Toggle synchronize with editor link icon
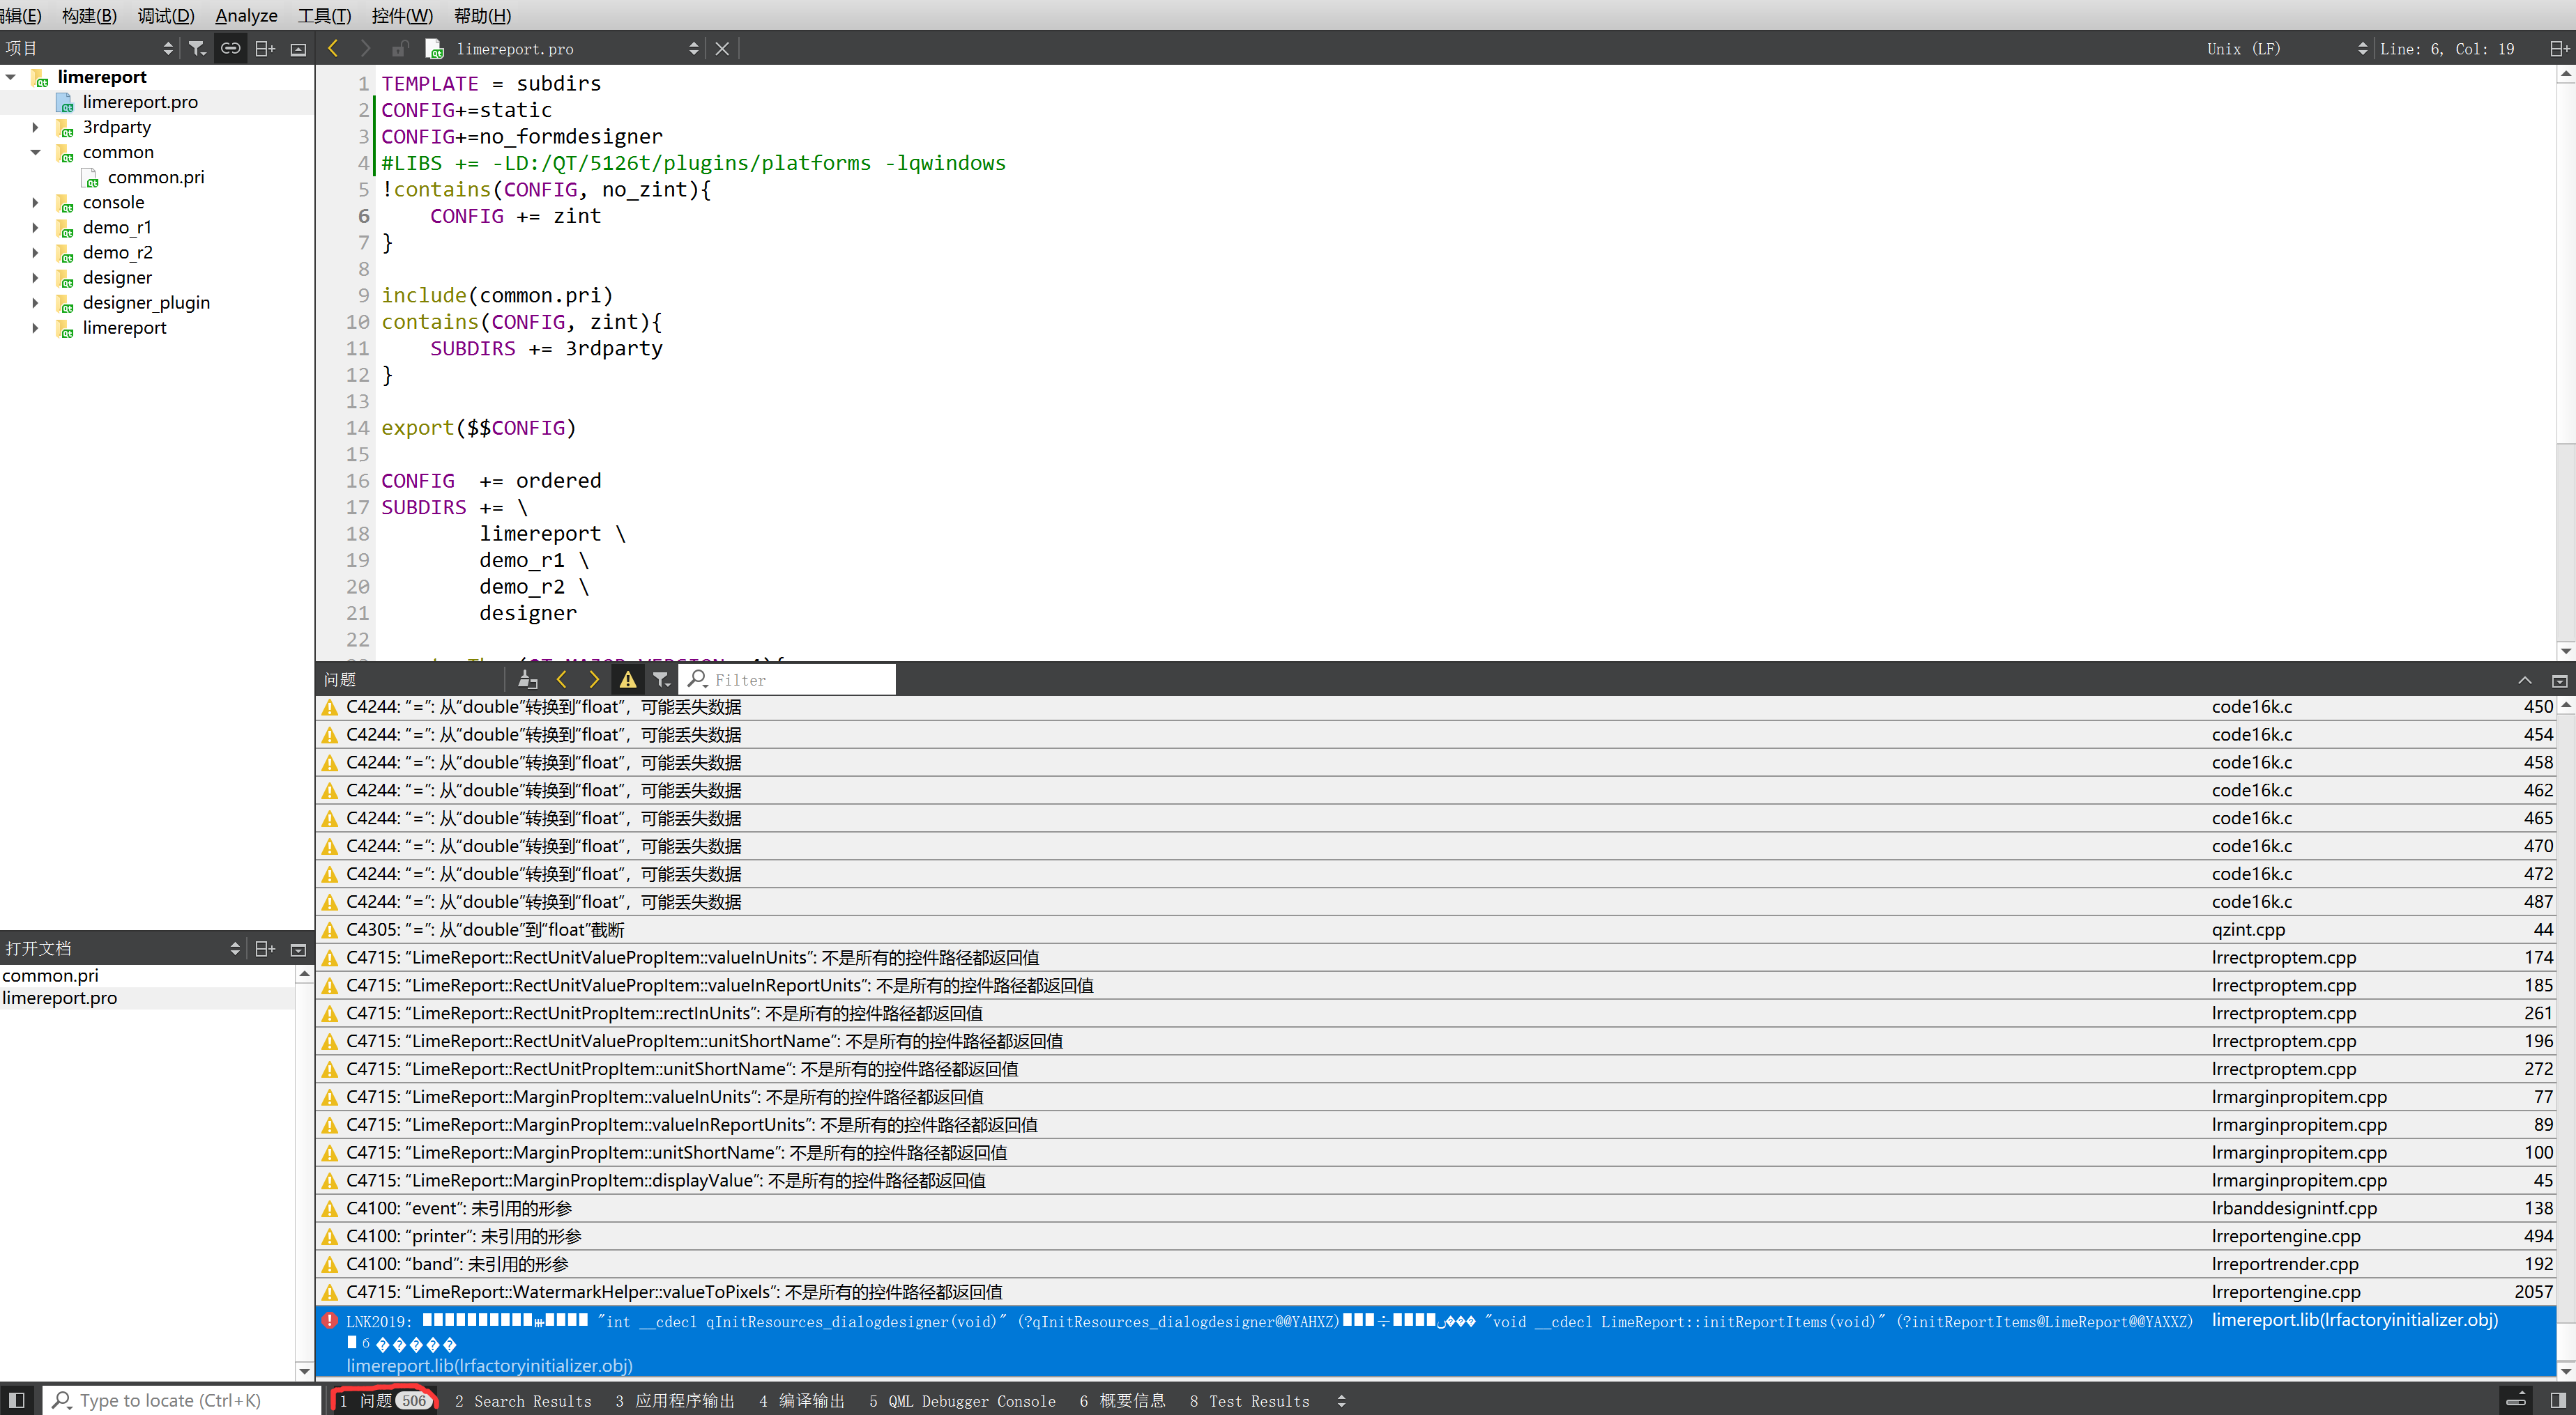 (230, 48)
